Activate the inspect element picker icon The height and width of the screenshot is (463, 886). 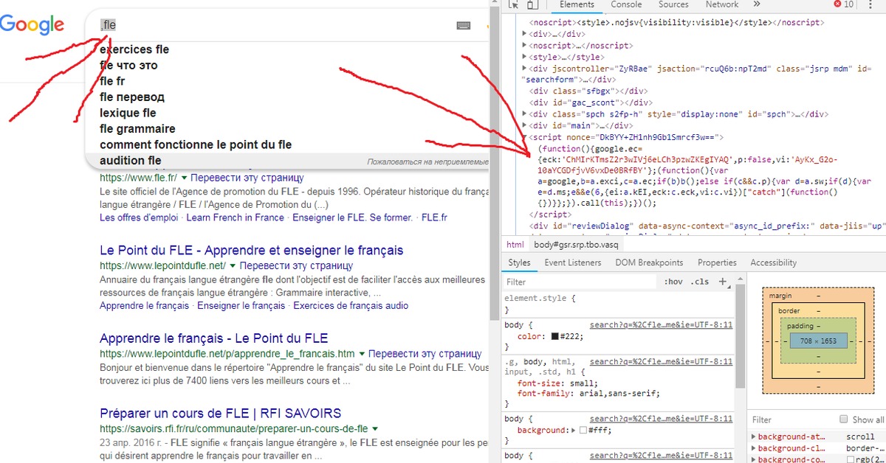(514, 4)
